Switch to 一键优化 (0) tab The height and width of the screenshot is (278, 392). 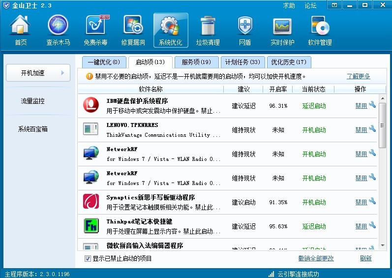104,62
